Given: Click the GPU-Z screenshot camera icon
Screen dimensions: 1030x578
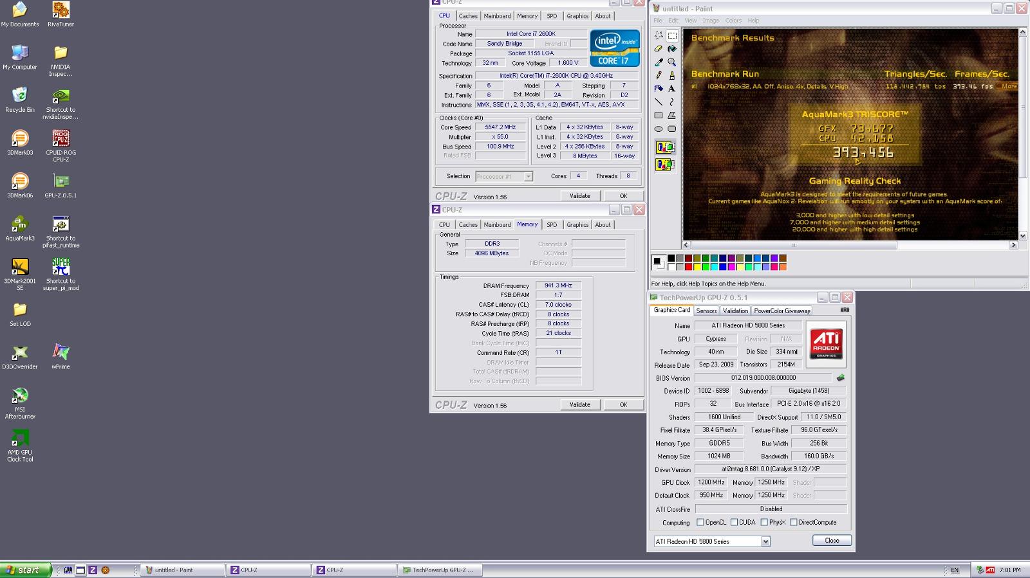Looking at the screenshot, I should [x=845, y=310].
